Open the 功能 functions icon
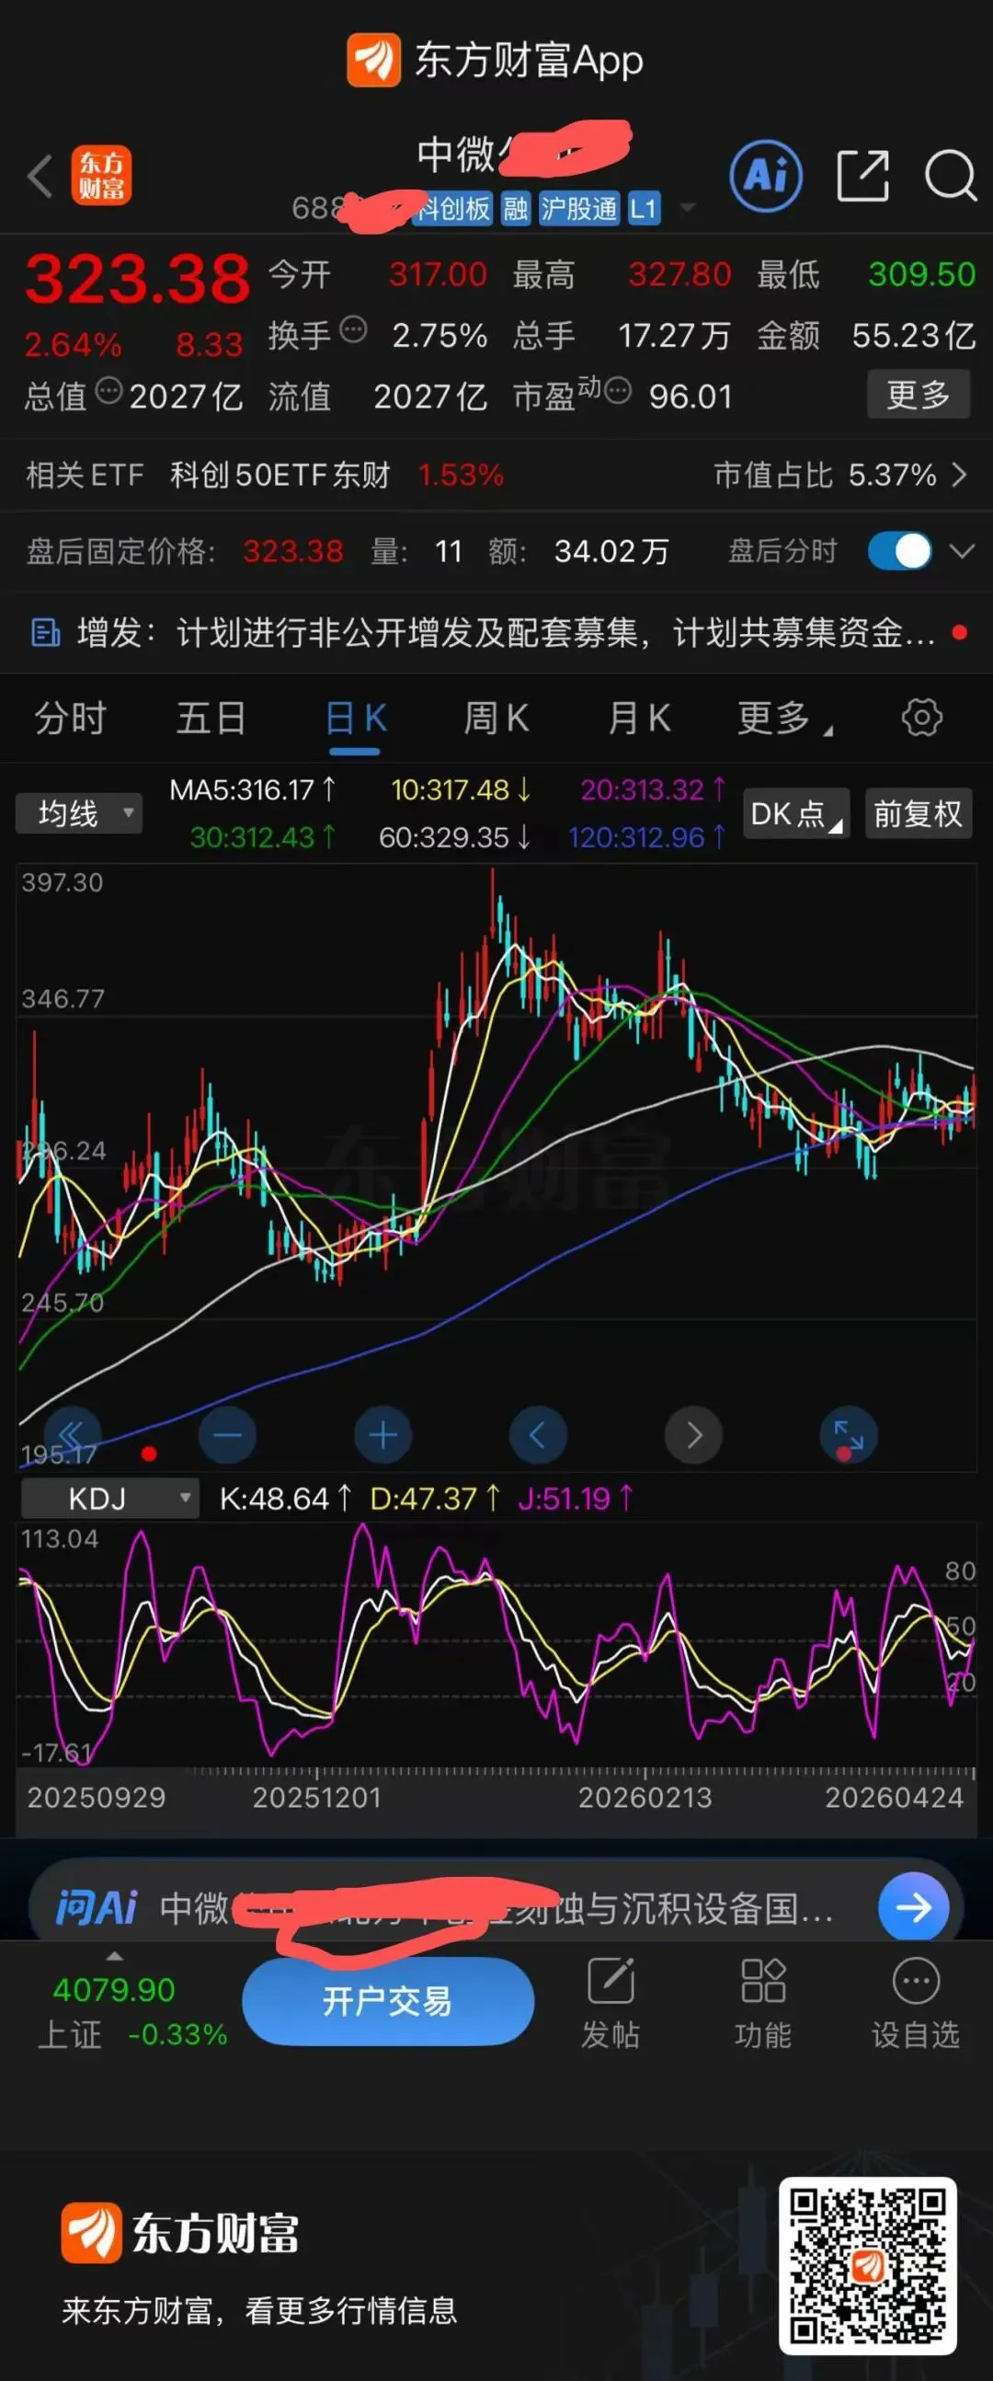The image size is (993, 2381). click(x=763, y=1981)
